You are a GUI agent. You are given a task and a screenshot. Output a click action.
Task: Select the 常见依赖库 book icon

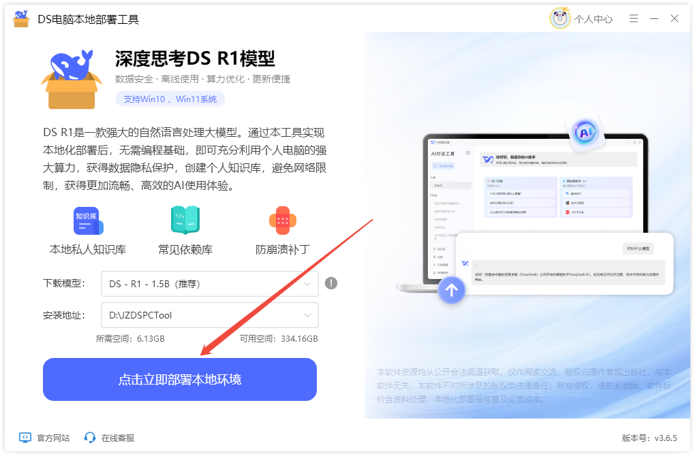point(185,220)
